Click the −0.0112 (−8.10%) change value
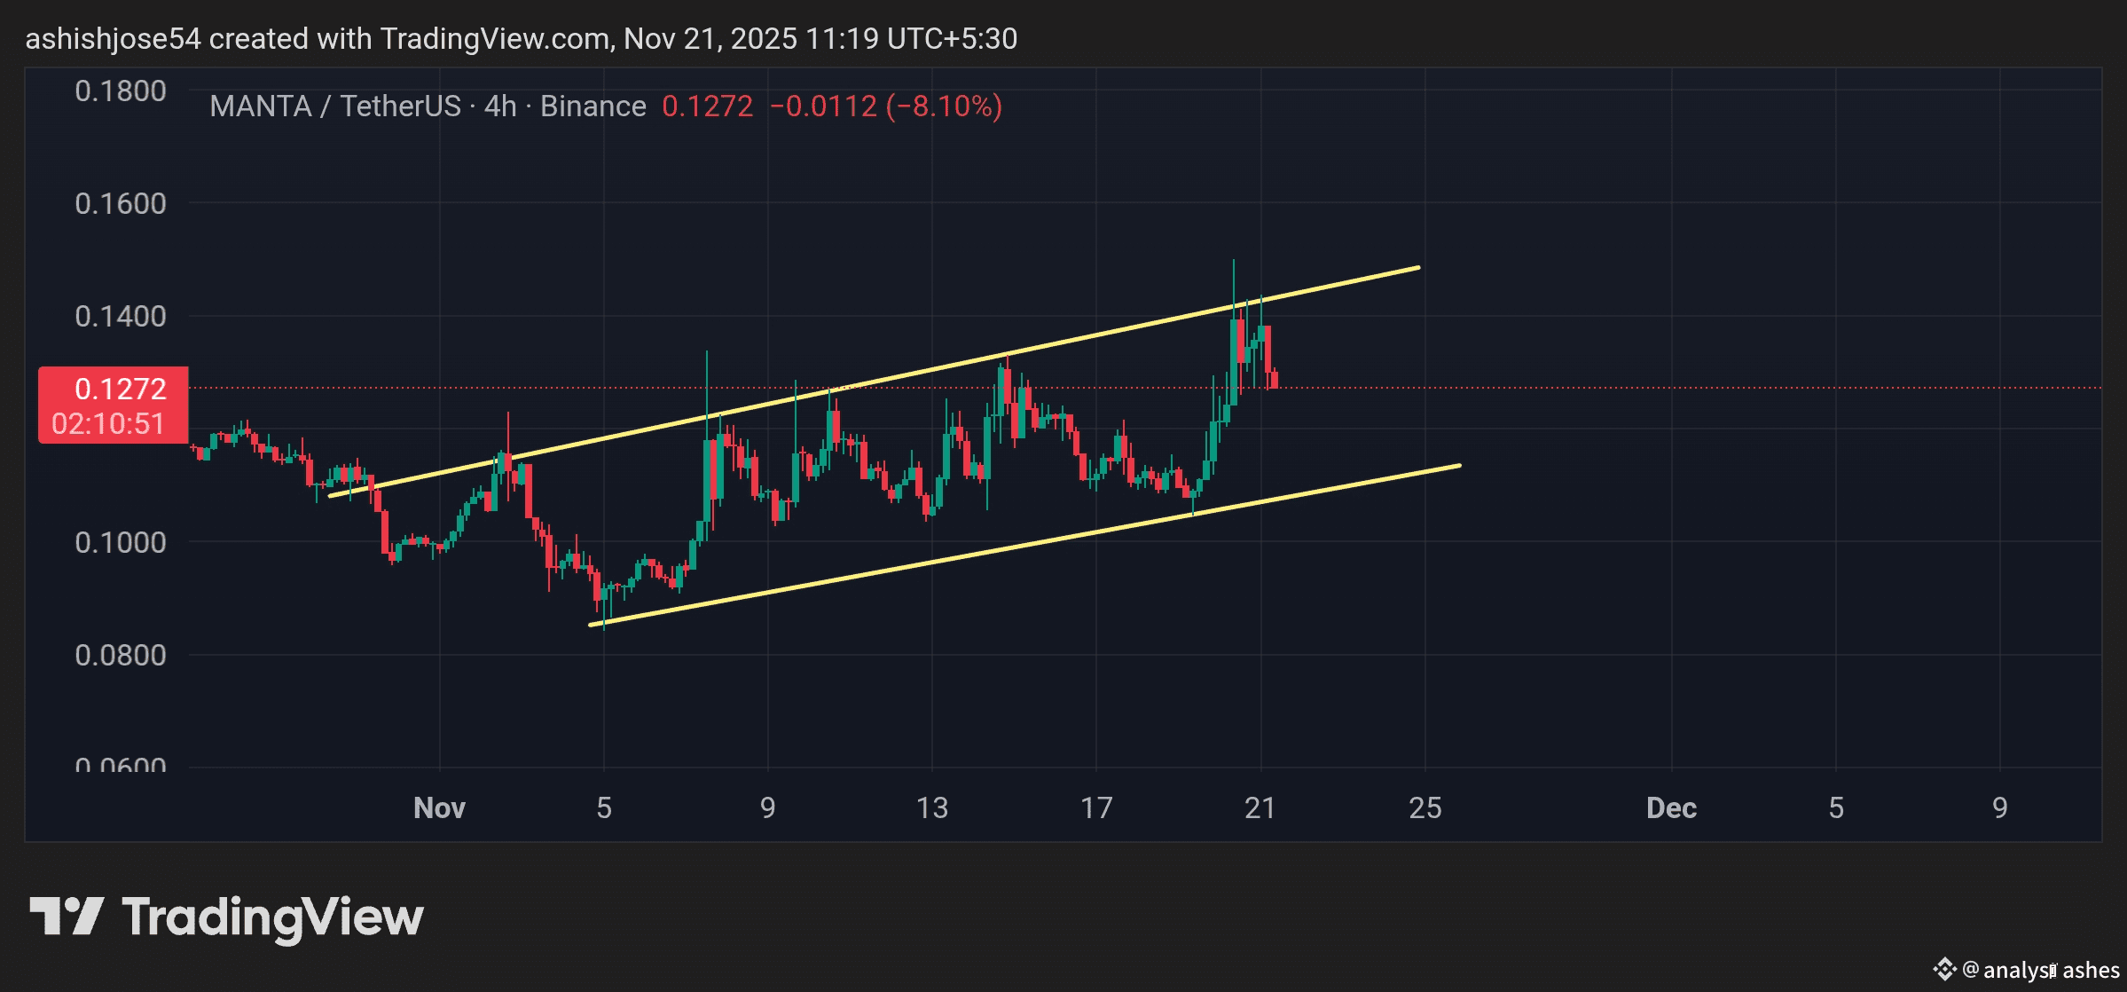The width and height of the screenshot is (2127, 992). pos(885,106)
